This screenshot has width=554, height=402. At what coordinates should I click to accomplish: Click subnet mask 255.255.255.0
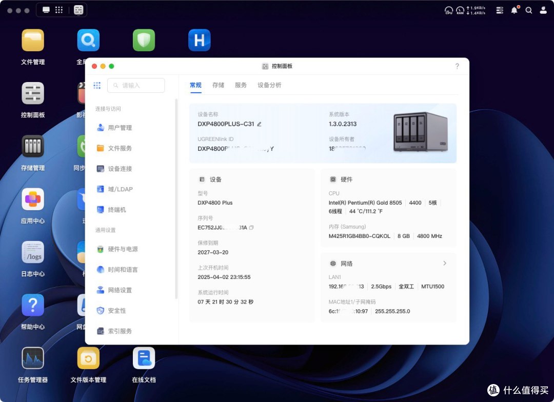(392, 311)
